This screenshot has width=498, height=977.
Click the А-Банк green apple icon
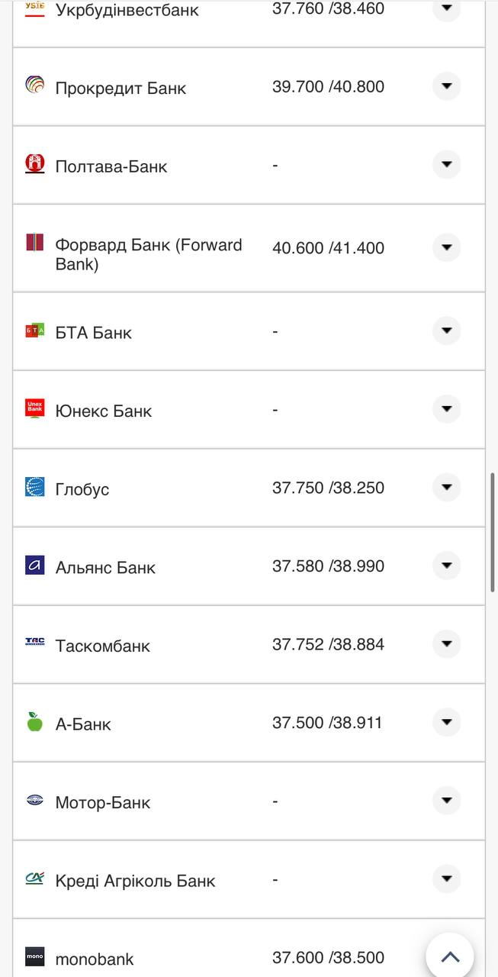pyautogui.click(x=35, y=722)
